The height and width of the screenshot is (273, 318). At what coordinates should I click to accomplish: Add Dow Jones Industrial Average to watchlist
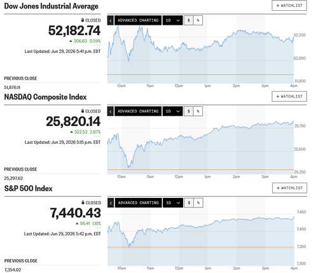pos(289,6)
